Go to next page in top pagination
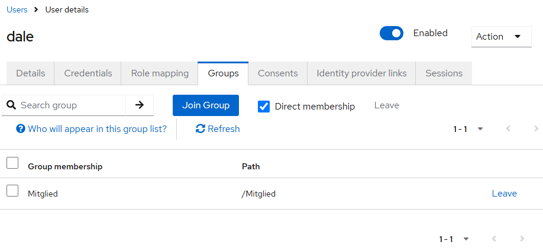The image size is (543, 251). click(536, 128)
